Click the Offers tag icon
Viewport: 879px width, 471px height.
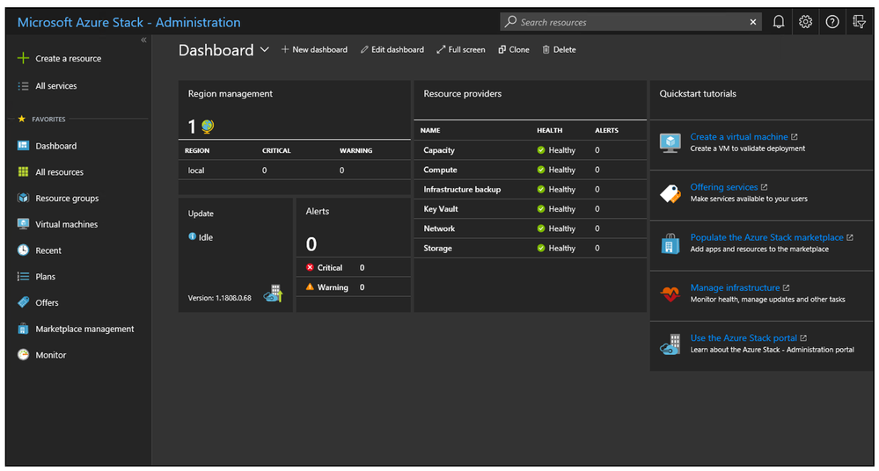[23, 302]
